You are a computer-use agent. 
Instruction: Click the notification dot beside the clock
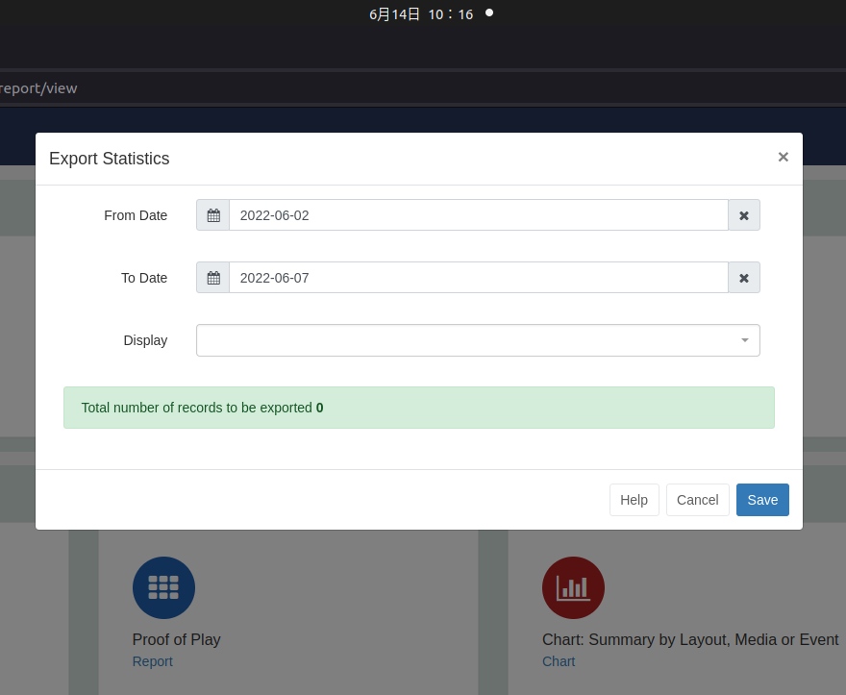(x=489, y=12)
